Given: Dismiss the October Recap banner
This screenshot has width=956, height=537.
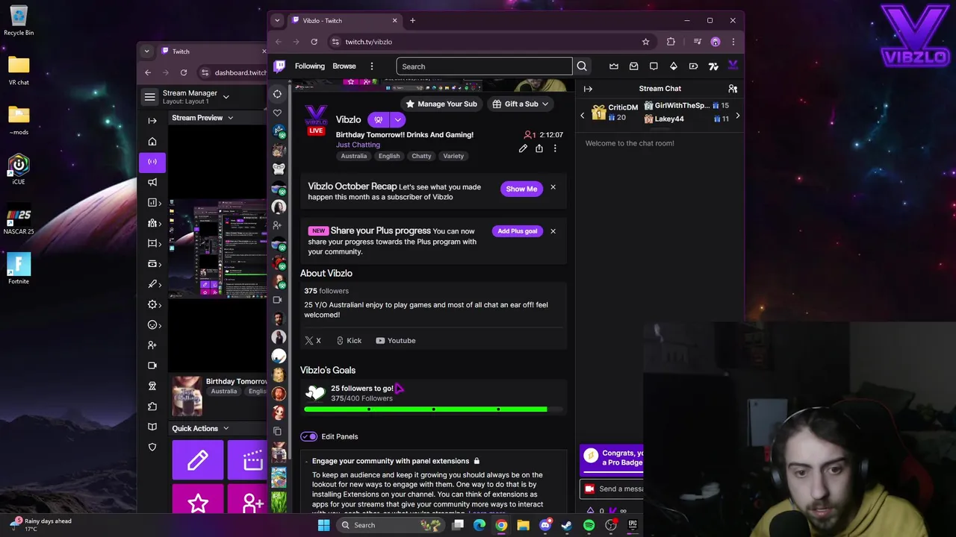Looking at the screenshot, I should (553, 187).
